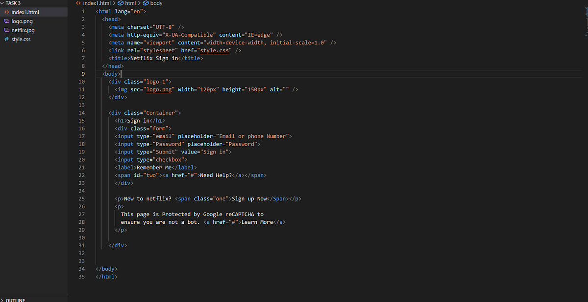Image resolution: width=588 pixels, height=302 pixels.
Task: Select the html breadcrumb segment
Action: click(x=131, y=3)
